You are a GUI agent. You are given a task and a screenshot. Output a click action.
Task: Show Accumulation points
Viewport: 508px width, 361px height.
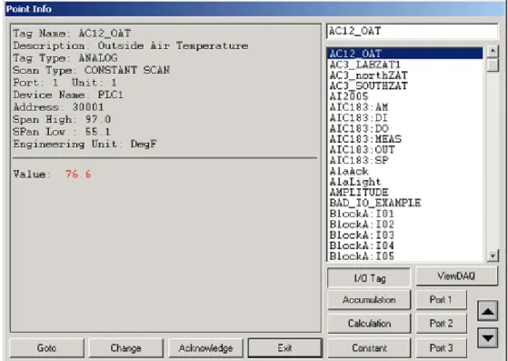click(x=369, y=300)
